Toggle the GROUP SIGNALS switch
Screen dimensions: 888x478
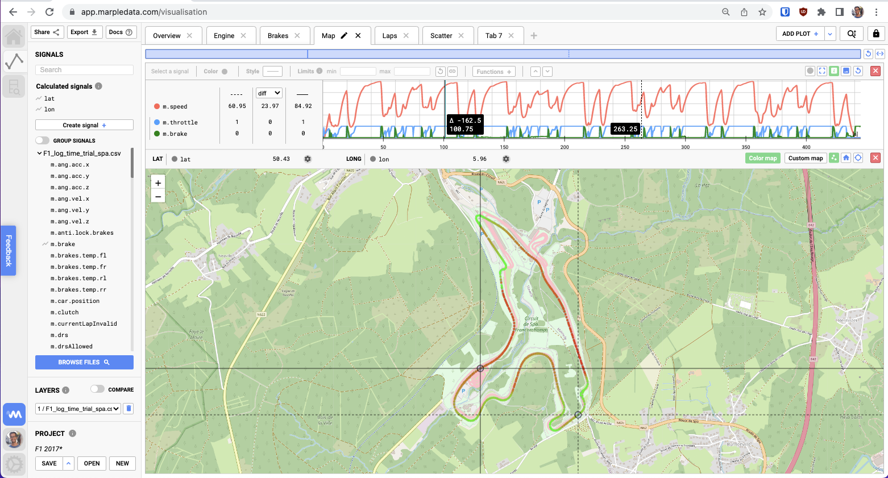click(x=43, y=140)
